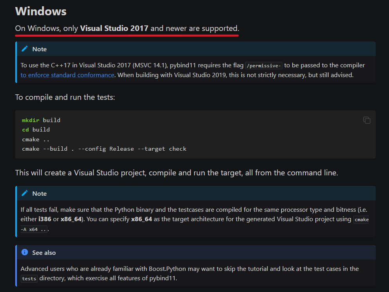The image size is (389, 292).
Task: Click the 'cmake ..' code line
Action: pyautogui.click(x=36, y=140)
